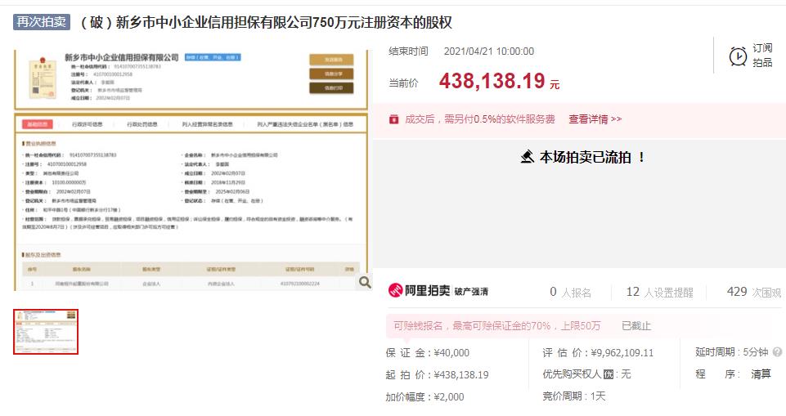Click the 再次拍卖 tag
786x416 pixels.
tap(42, 22)
